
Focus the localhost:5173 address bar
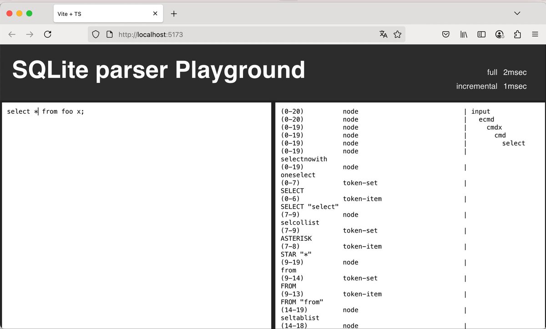point(246,34)
